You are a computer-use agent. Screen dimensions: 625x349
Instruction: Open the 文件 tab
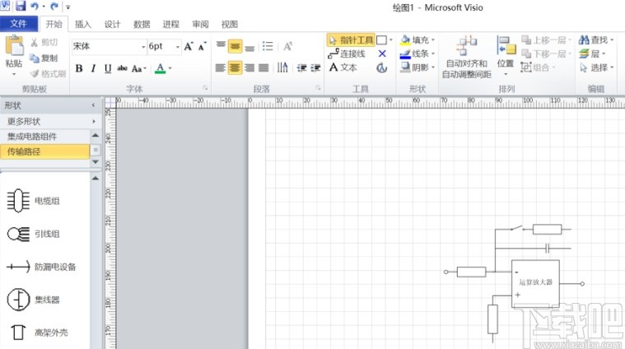click(19, 24)
